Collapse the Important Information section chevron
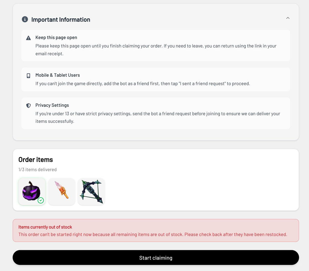309x271 pixels. pyautogui.click(x=288, y=18)
